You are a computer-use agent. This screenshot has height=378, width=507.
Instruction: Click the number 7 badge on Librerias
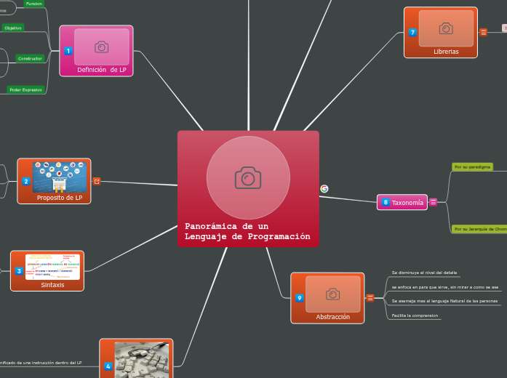click(412, 33)
